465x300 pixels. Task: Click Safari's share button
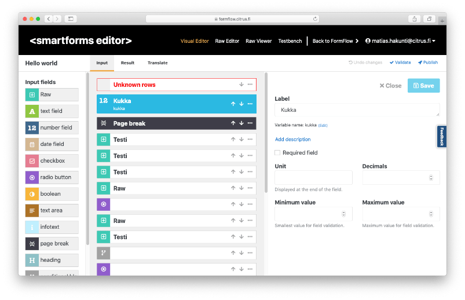click(414, 19)
